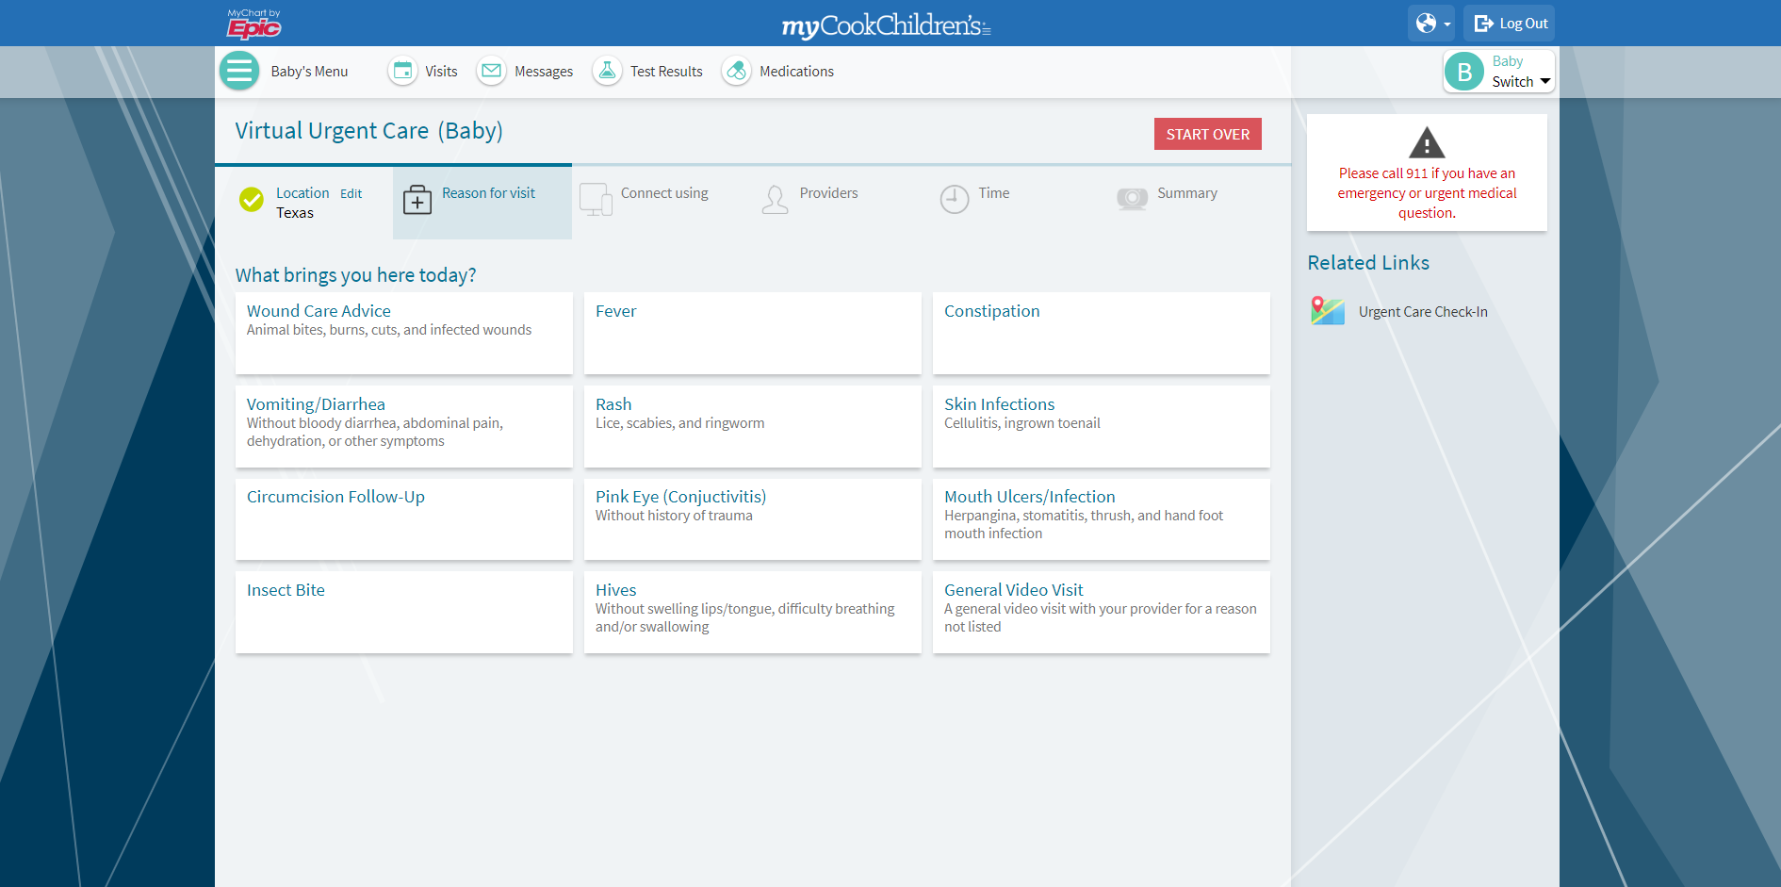Image resolution: width=1781 pixels, height=887 pixels.
Task: Click the Epic MyChart logo
Action: [253, 25]
